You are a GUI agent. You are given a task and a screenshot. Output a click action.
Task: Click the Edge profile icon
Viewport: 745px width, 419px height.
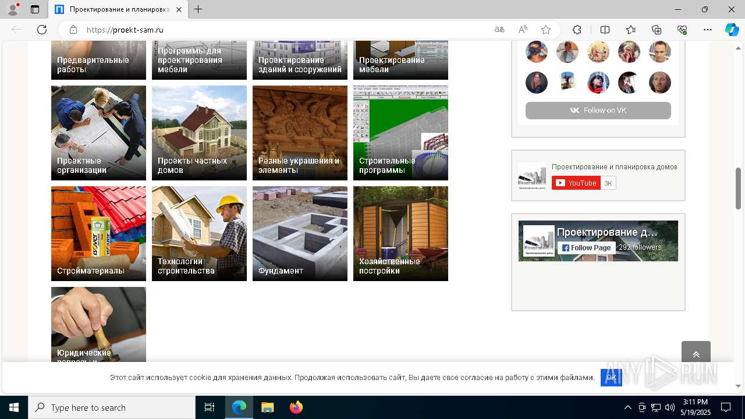13,9
